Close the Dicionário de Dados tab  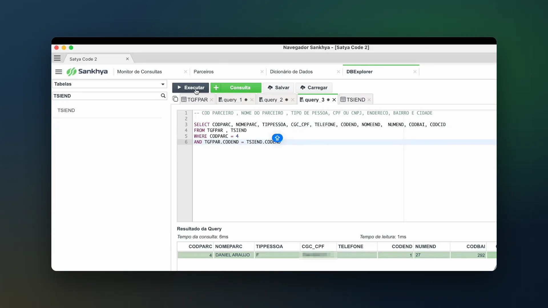(338, 72)
